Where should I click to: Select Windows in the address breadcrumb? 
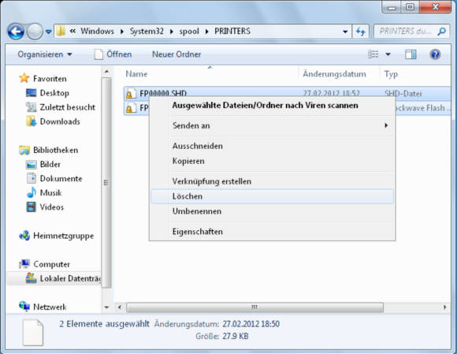97,31
